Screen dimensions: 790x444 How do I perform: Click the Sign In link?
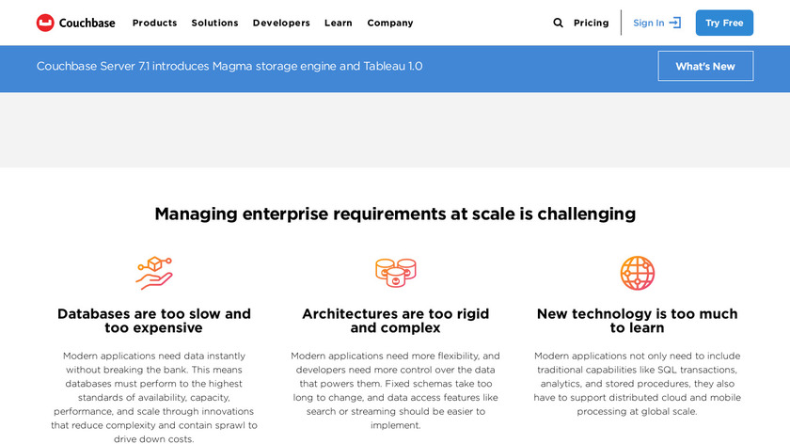pos(648,23)
